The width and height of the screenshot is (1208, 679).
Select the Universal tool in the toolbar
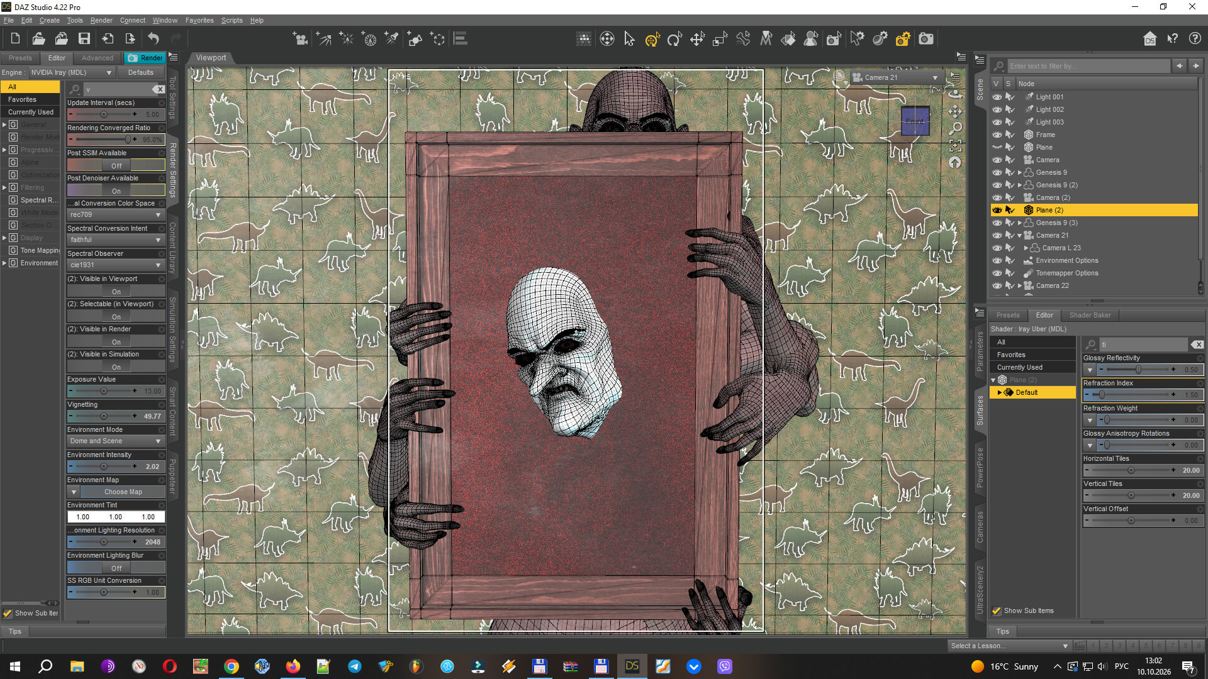point(652,40)
